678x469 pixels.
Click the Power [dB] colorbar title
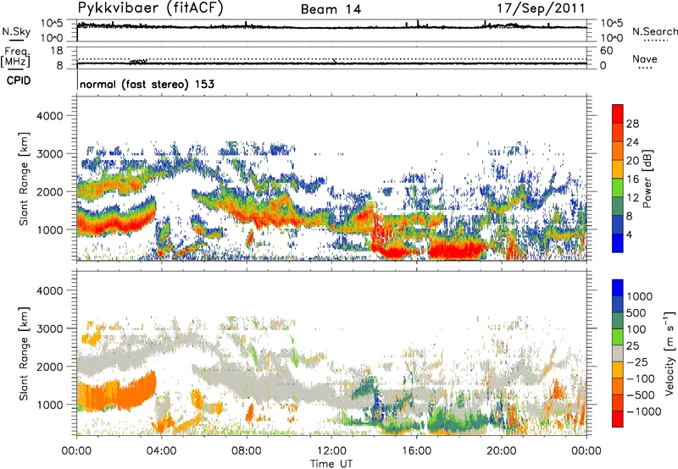pos(647,179)
